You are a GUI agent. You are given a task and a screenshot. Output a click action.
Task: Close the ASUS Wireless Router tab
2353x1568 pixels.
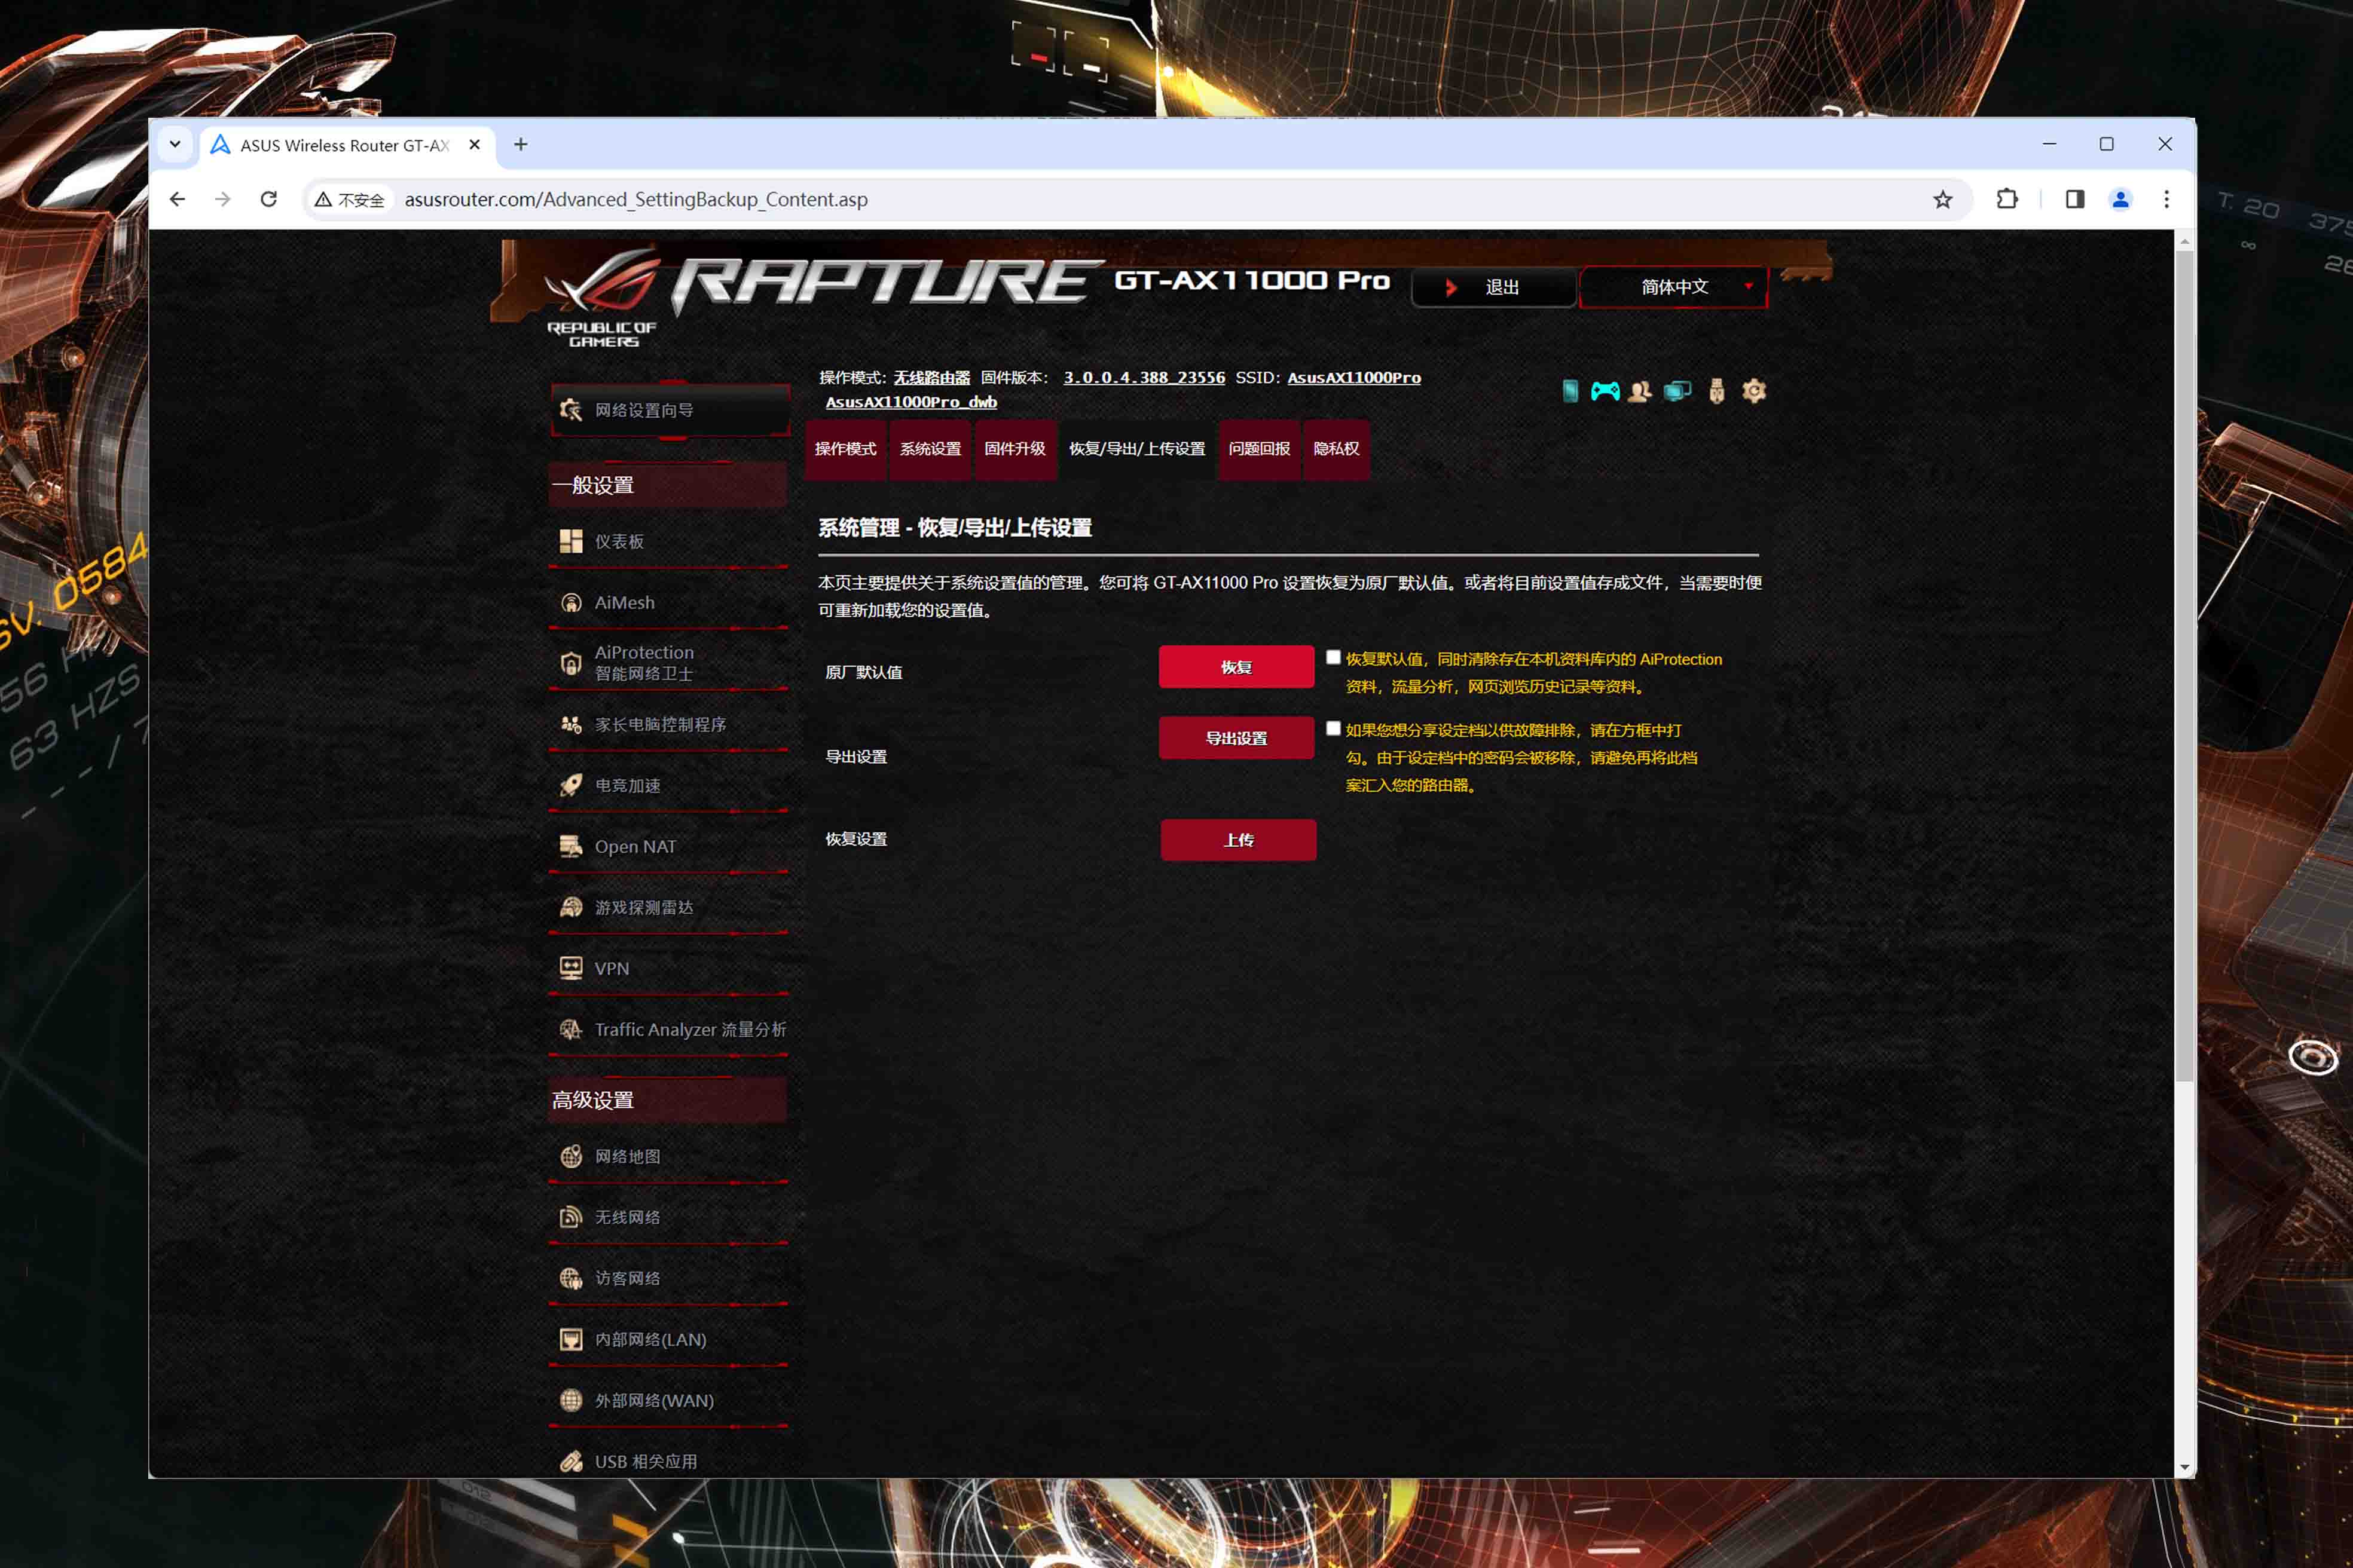(x=474, y=144)
